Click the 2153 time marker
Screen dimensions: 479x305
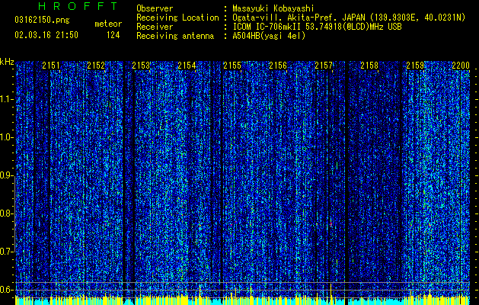point(141,66)
